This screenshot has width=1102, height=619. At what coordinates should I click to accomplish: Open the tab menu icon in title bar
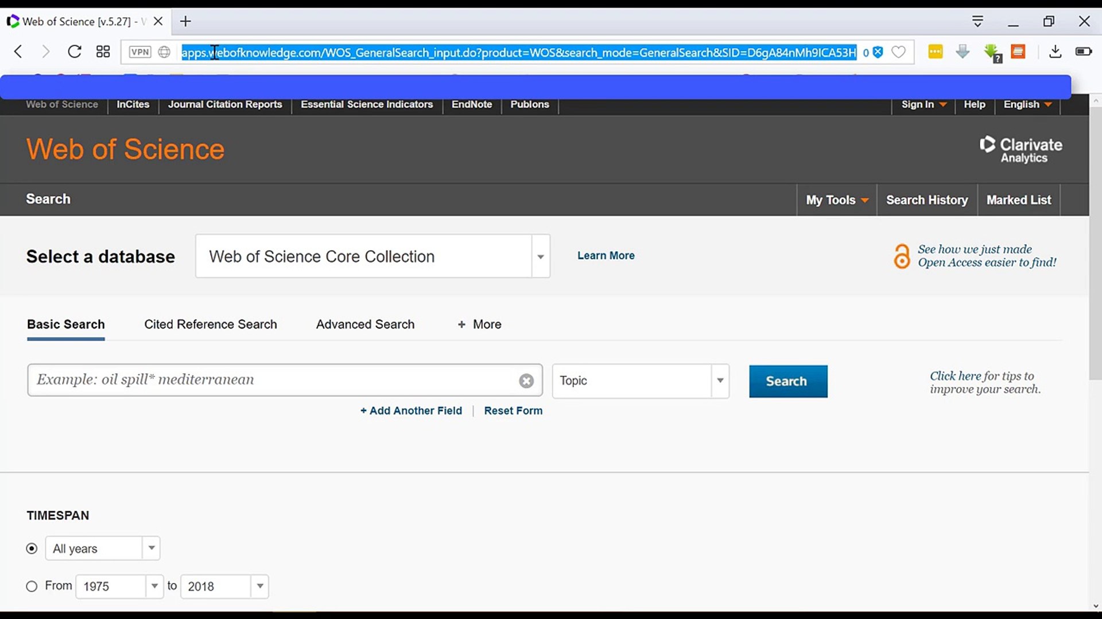coord(978,22)
